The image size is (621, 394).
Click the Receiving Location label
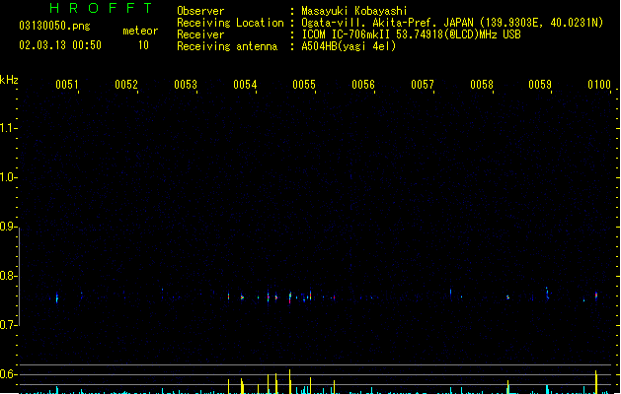pyautogui.click(x=230, y=23)
